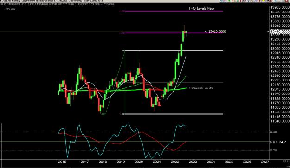Click the 13860.0000 price axis label
Image resolution: width=290 pixels, height=168 pixels.
pyautogui.click(x=280, y=12)
